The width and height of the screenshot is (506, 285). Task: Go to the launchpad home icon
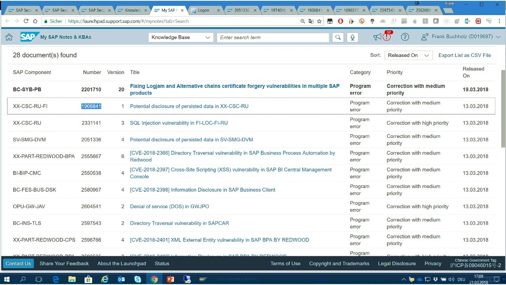click(9, 37)
